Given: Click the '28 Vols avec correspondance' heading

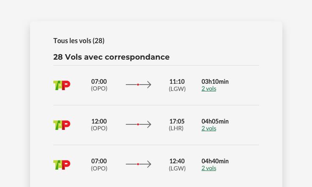Looking at the screenshot, I should (111, 57).
